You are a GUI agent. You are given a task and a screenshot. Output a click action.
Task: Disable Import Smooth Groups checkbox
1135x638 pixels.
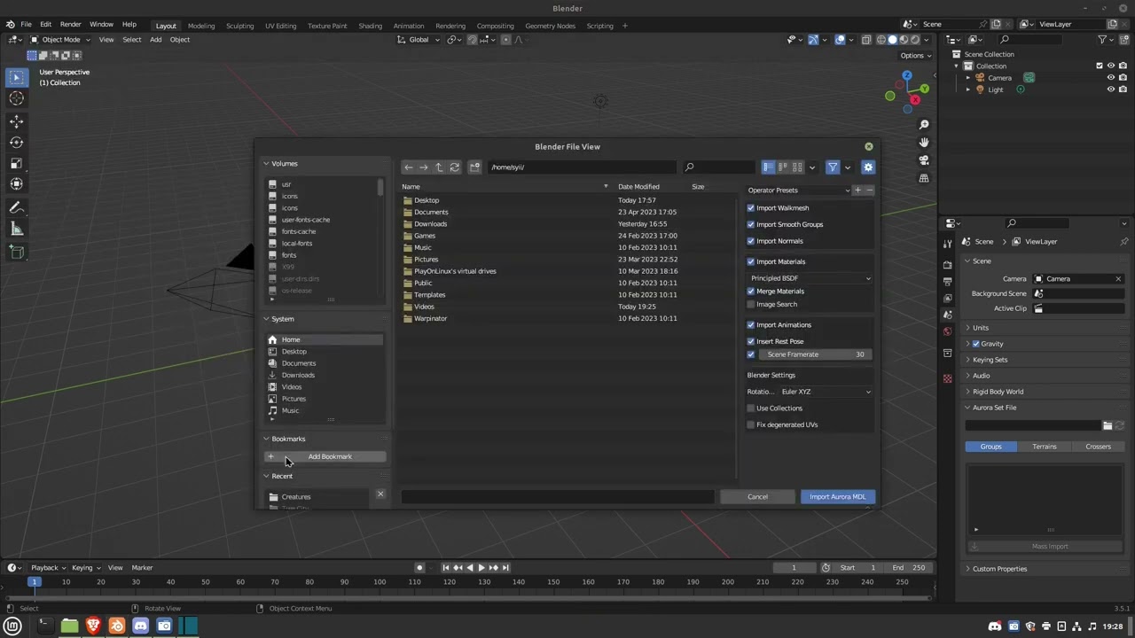[751, 225]
